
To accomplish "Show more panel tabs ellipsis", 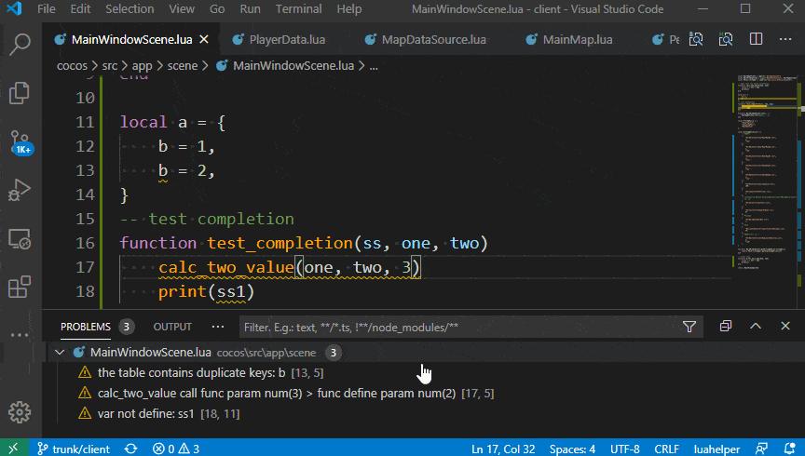I will [x=218, y=327].
